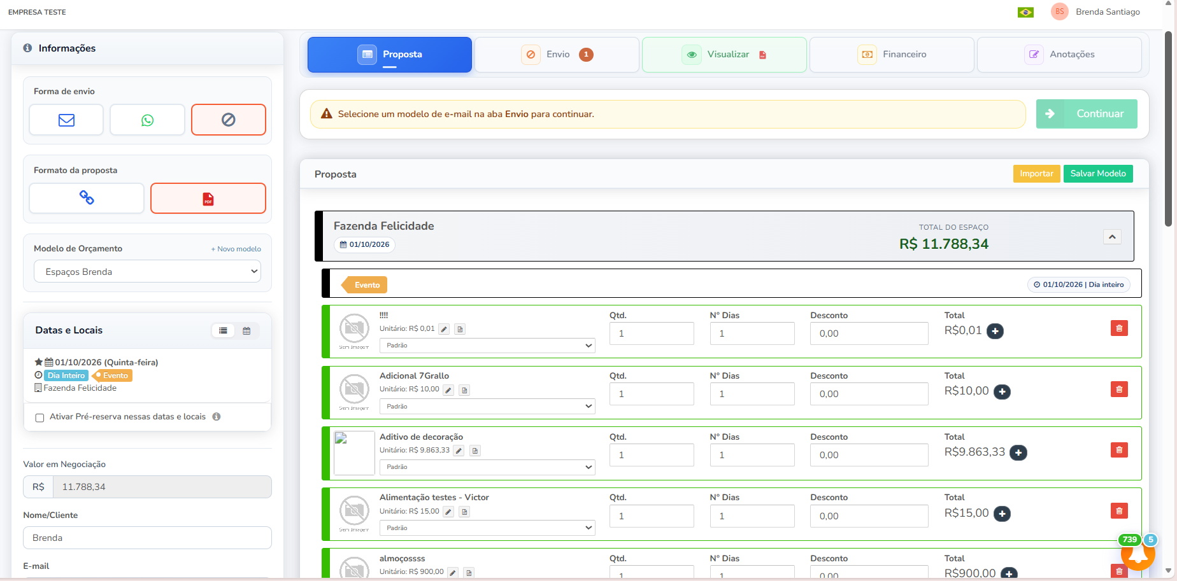Delete the Adicional 7Grallo item
Screen dimensions: 1177x581
click(1119, 389)
